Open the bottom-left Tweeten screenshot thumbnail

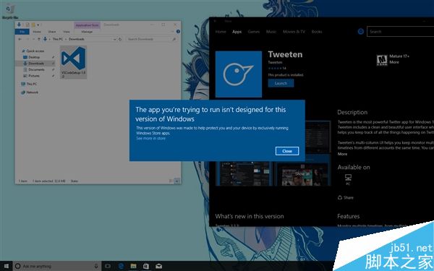244,173
